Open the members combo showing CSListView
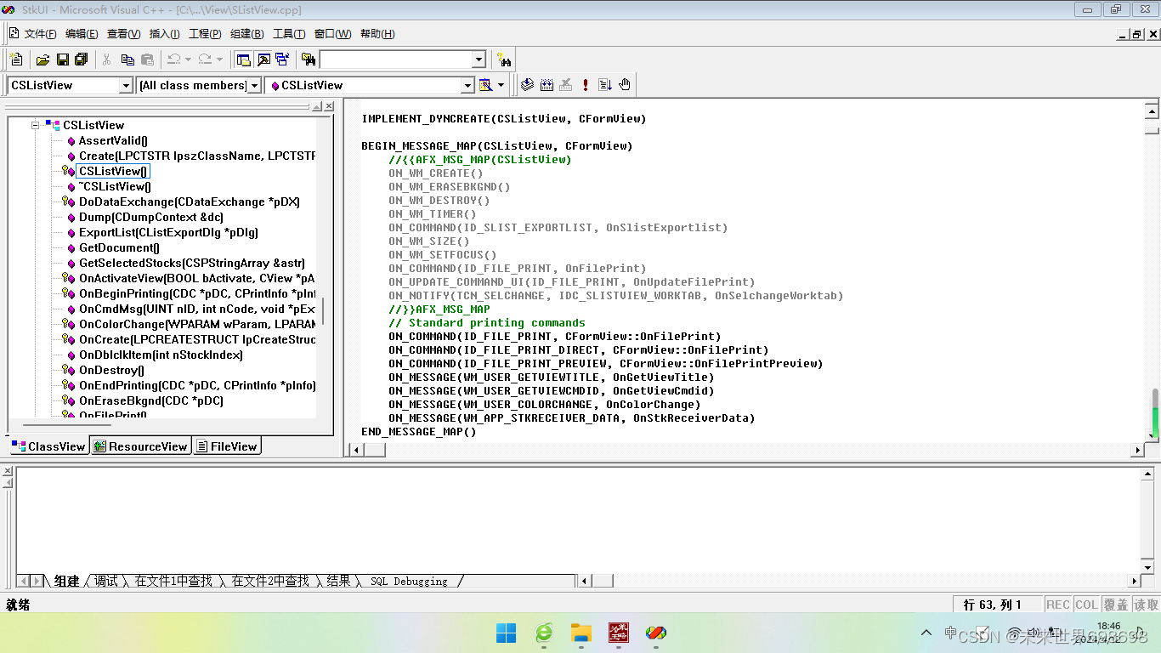The height and width of the screenshot is (653, 1161). (467, 85)
